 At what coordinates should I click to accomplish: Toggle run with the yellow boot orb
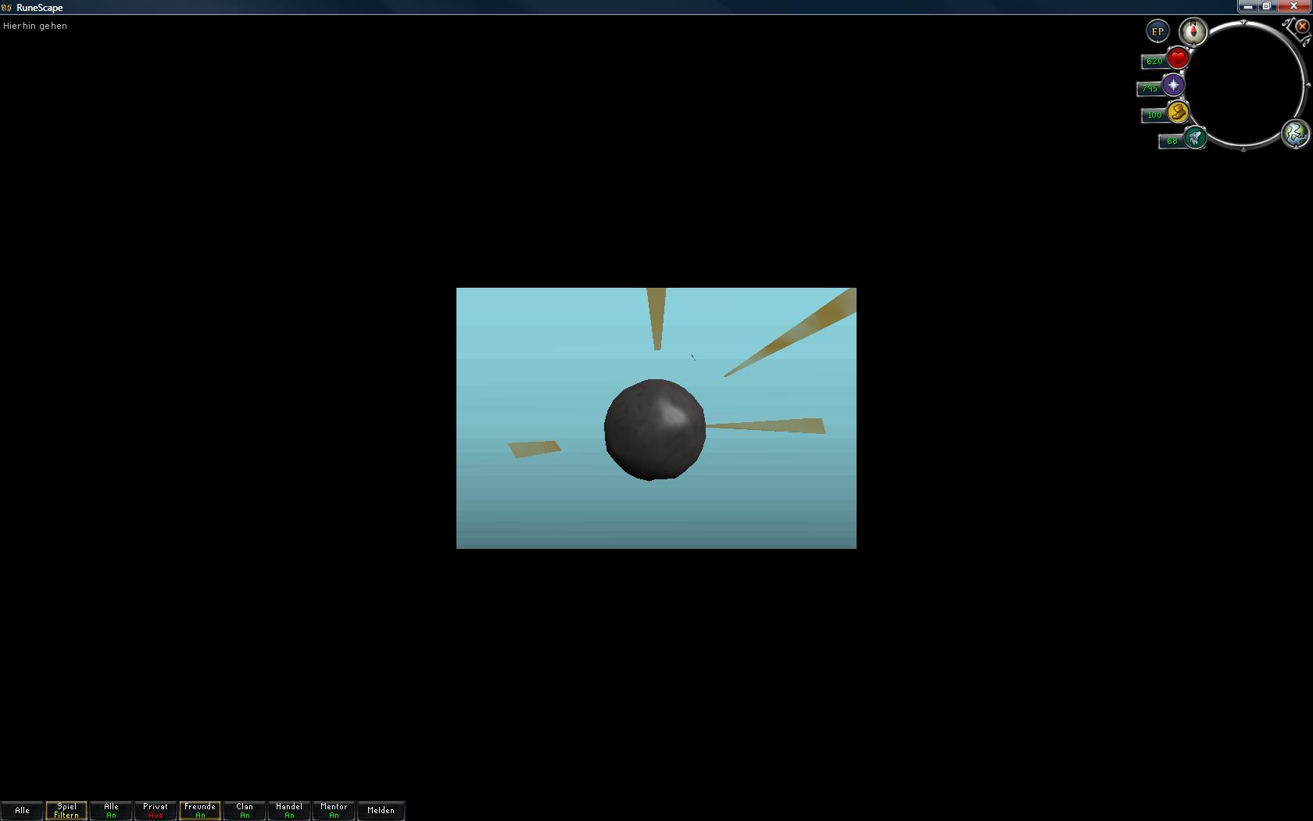[x=1178, y=113]
